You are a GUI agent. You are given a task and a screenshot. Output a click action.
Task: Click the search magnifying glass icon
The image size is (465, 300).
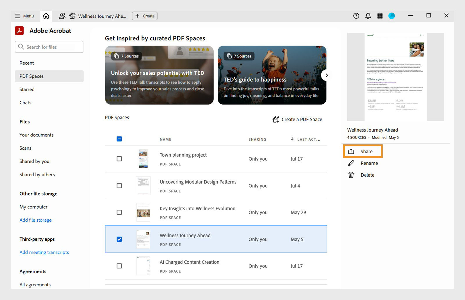click(21, 47)
